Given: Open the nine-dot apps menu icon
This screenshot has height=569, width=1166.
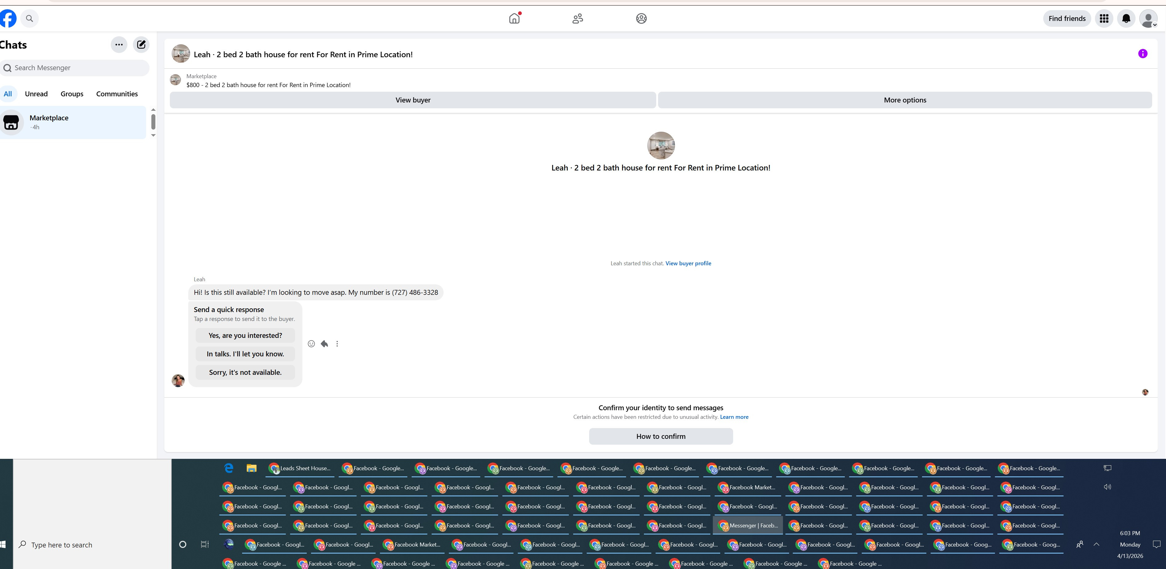Looking at the screenshot, I should (1104, 18).
